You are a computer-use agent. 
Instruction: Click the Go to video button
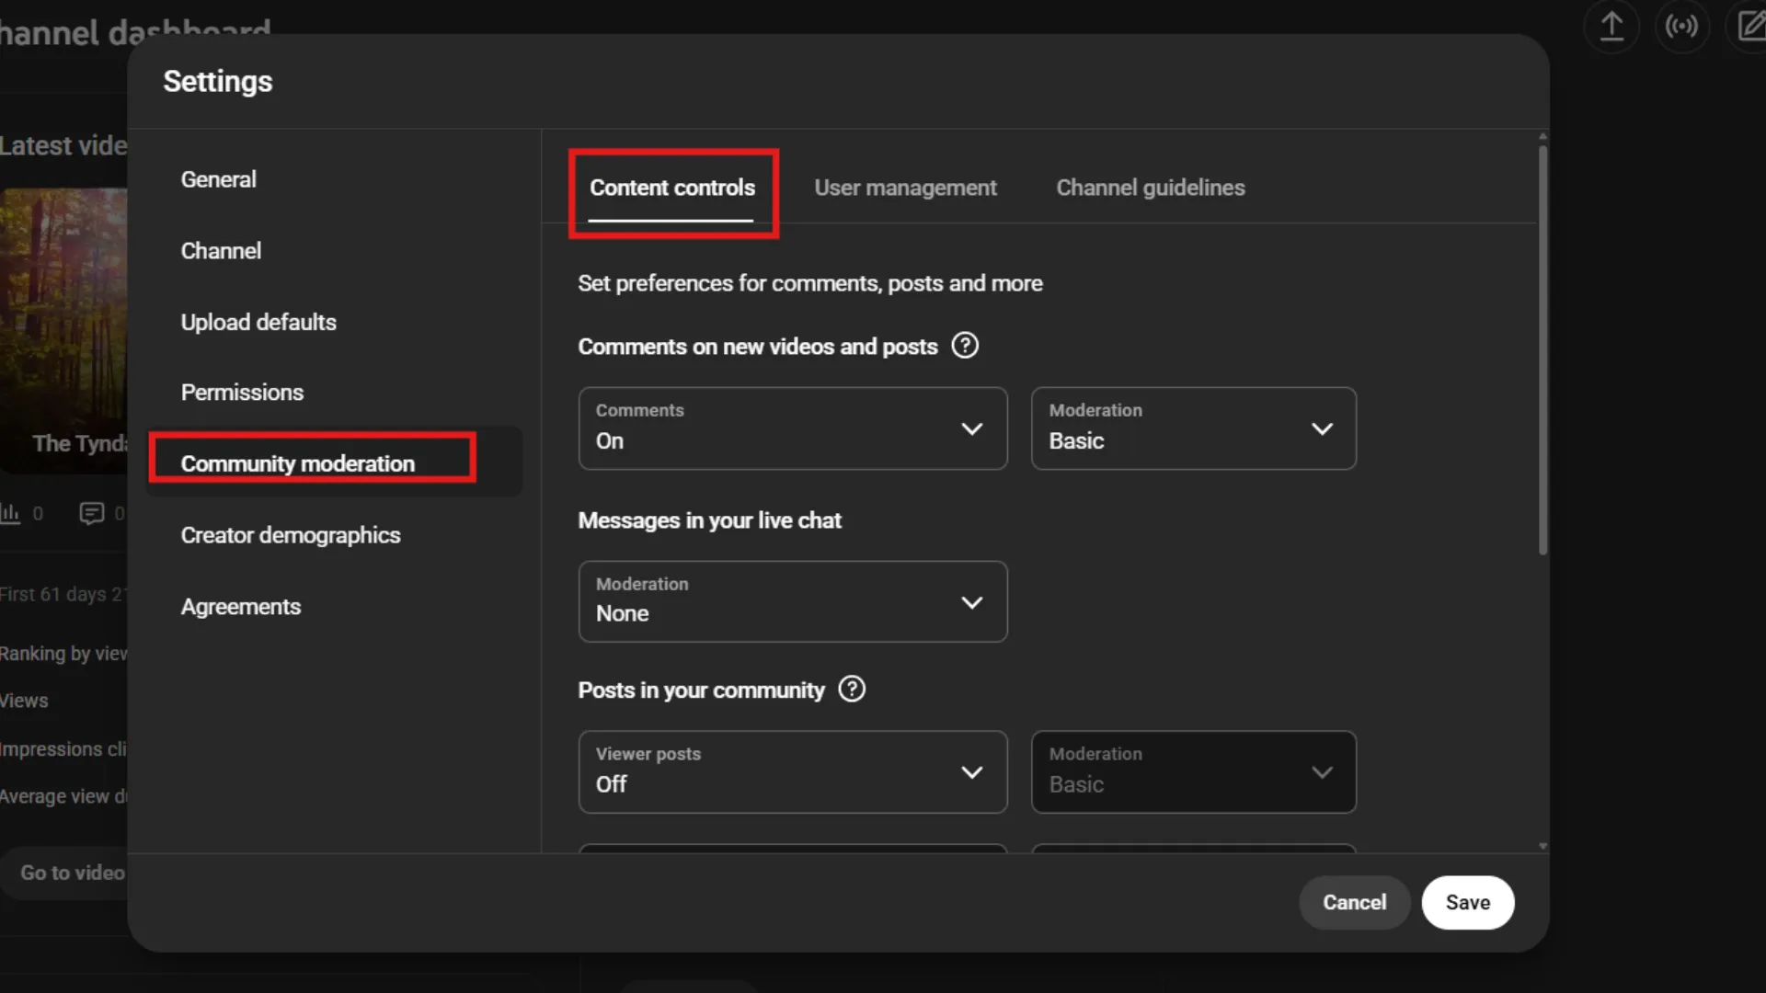70,873
